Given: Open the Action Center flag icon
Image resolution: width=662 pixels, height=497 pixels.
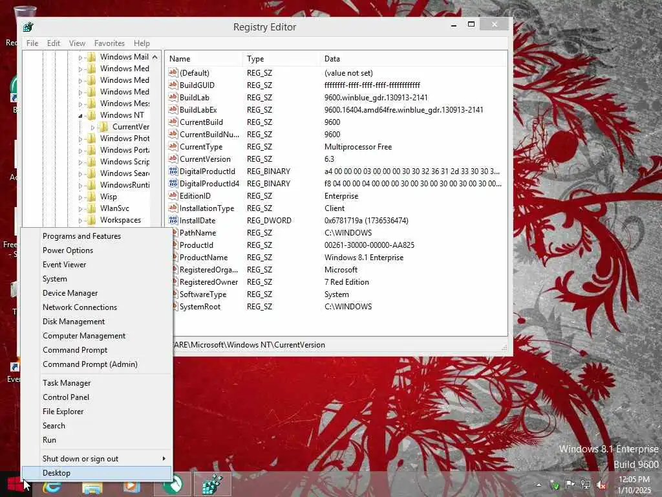Looking at the screenshot, I should pos(570,484).
